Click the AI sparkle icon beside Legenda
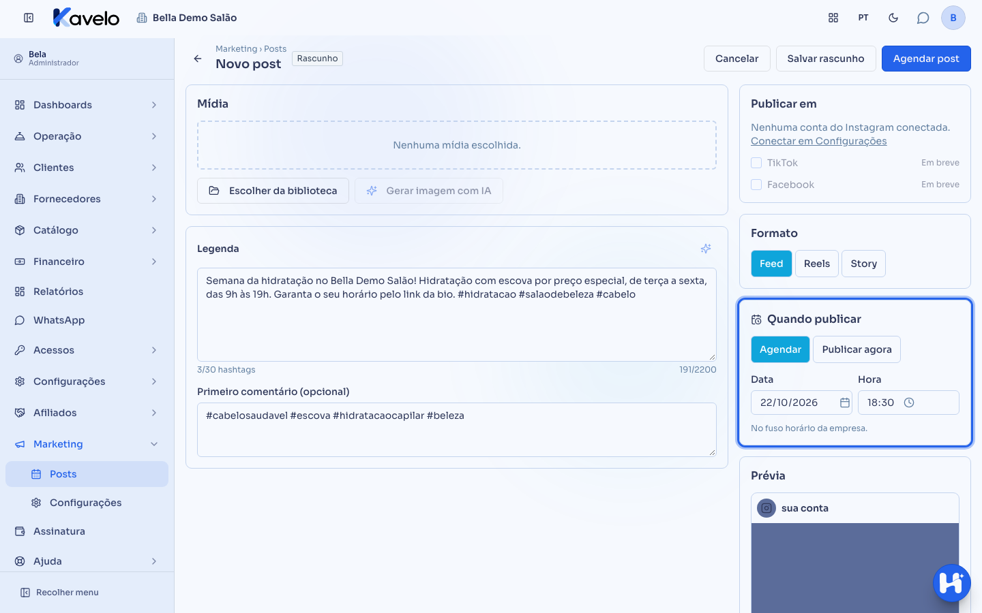This screenshot has width=982, height=613. (706, 249)
